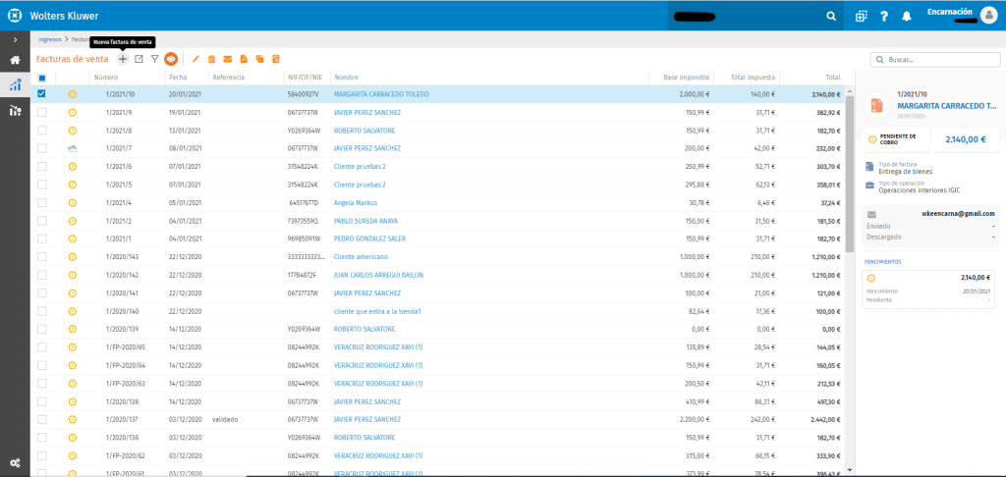Click the Cliente americano name link
The height and width of the screenshot is (477, 1006).
pos(361,256)
